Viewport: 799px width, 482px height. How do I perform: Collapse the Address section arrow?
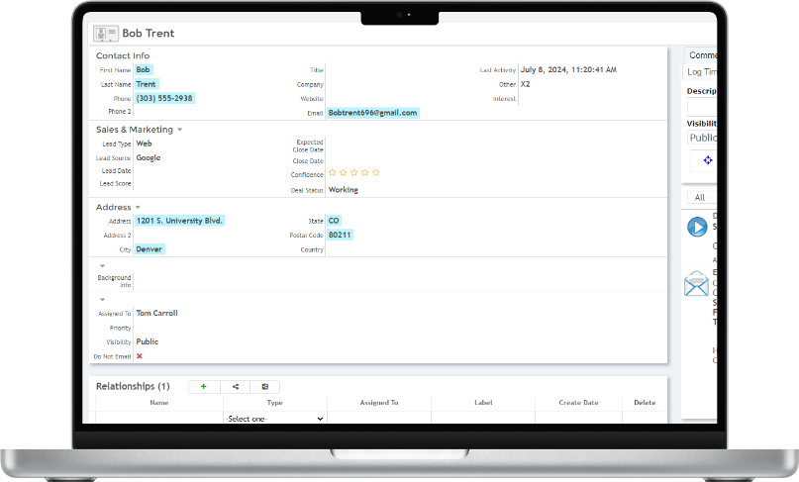138,207
